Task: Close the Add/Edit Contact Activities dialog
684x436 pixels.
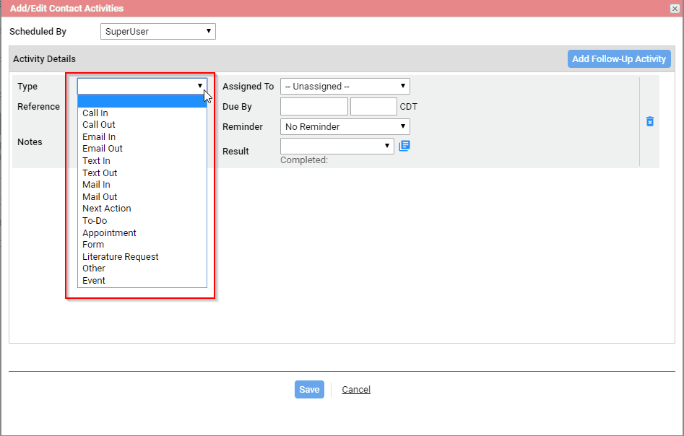Action: click(675, 8)
